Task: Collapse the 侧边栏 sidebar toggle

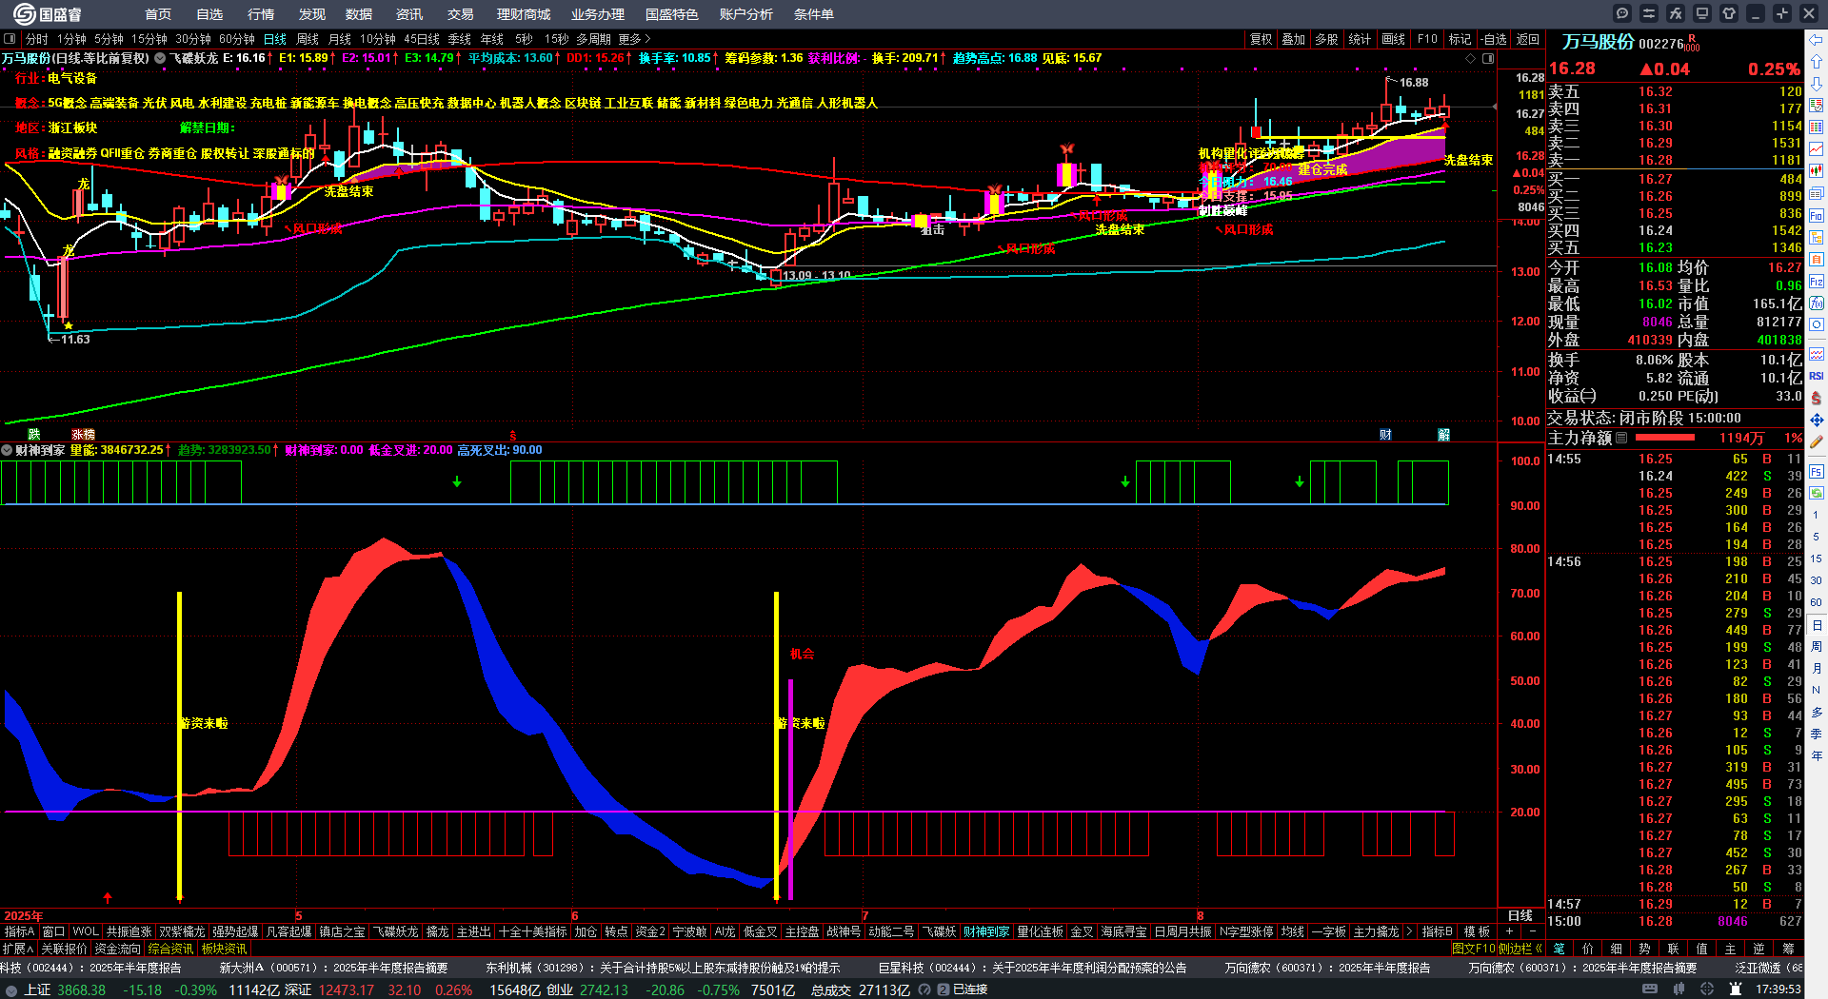Action: [x=1520, y=949]
